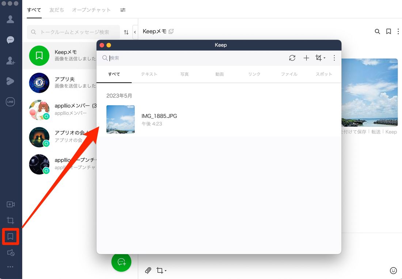Select the IMG_1885.JPG file name
Viewport: 402px width, 279px height.
(x=159, y=116)
